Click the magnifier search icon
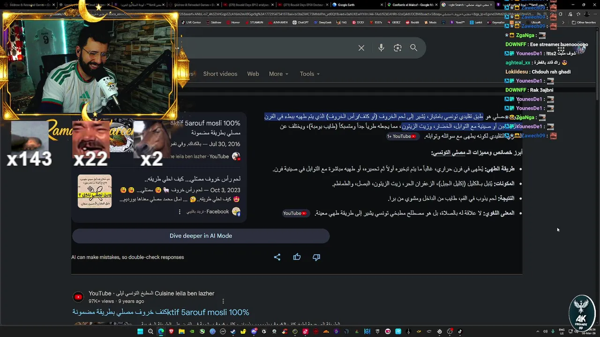This screenshot has height=337, width=600. 413,48
